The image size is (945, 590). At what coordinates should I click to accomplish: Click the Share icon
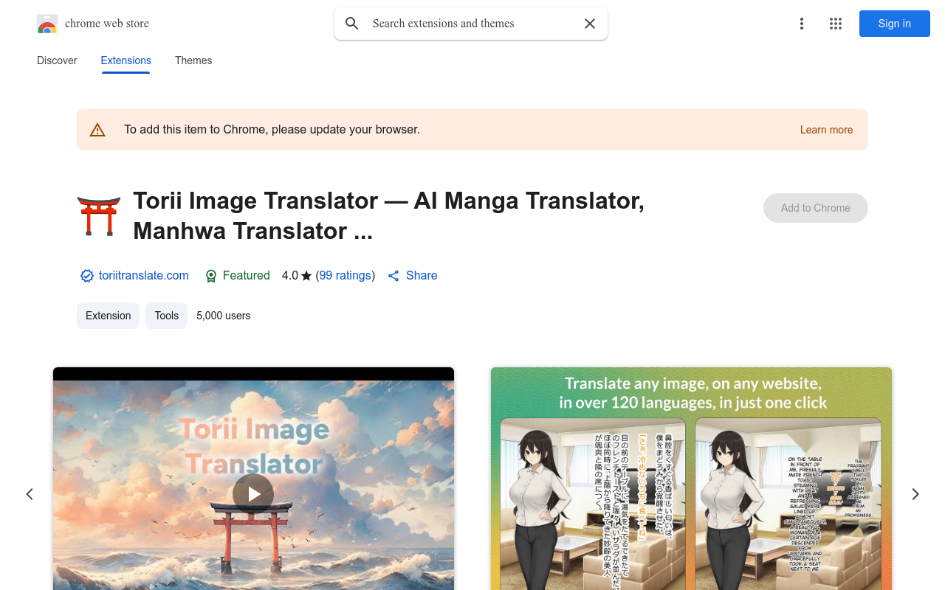[394, 276]
